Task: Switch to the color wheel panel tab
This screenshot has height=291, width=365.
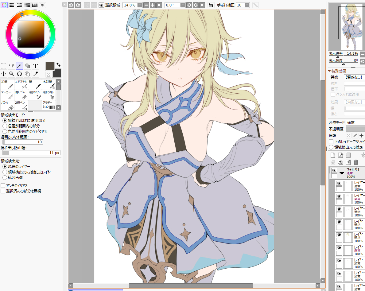Action: tap(4, 5)
